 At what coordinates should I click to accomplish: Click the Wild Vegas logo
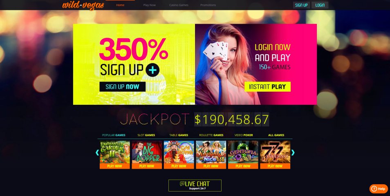coord(83,5)
